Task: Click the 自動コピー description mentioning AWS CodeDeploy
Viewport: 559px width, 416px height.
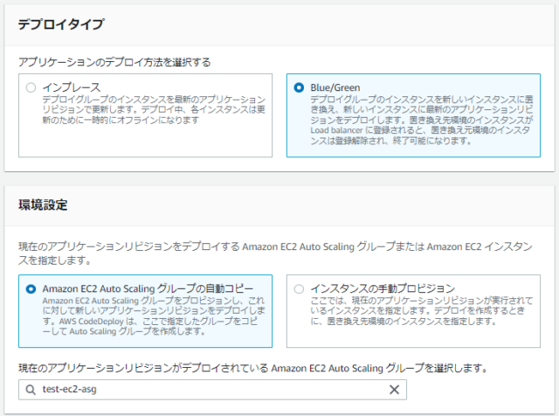Action: 154,316
